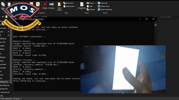The height and width of the screenshot is (100, 179).
Task: Open the V10 folder in sidebar
Action: pos(3,42)
